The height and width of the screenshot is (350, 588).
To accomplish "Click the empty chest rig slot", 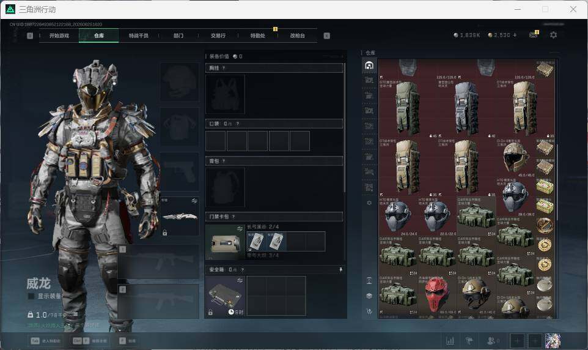I will (x=225, y=94).
